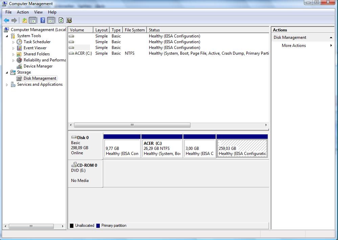Click the System Tools icon in tree
338x240 pixels.
click(x=13, y=36)
